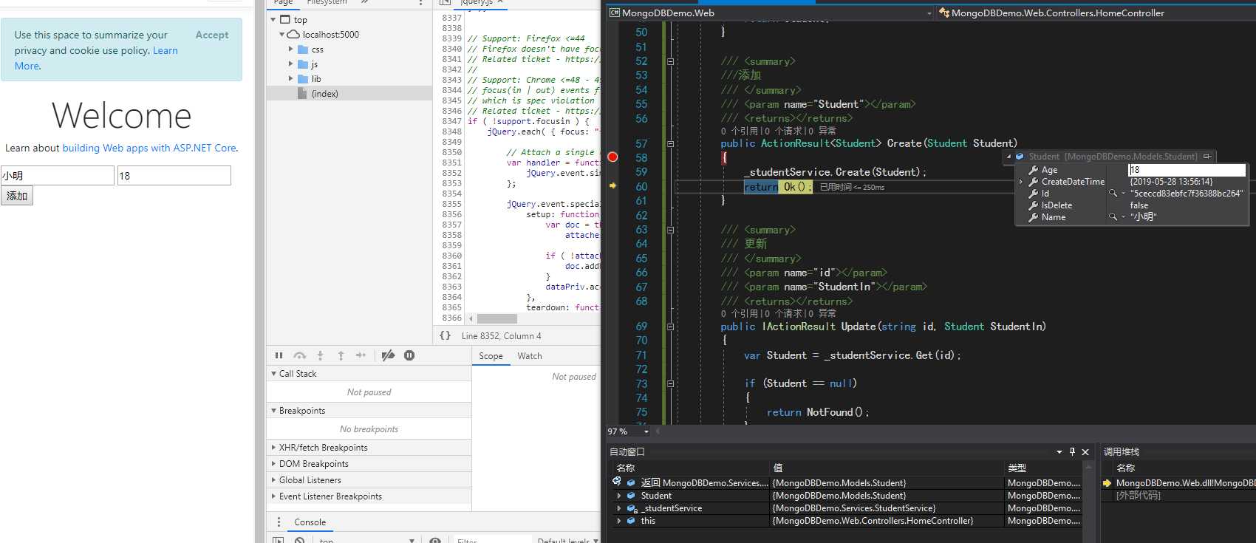
Task: Collapse the top frame node
Action: pos(273,20)
